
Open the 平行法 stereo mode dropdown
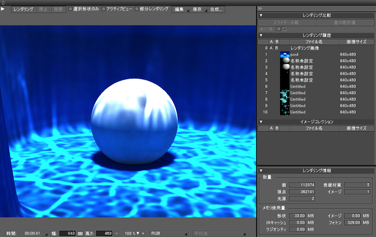coord(219,233)
